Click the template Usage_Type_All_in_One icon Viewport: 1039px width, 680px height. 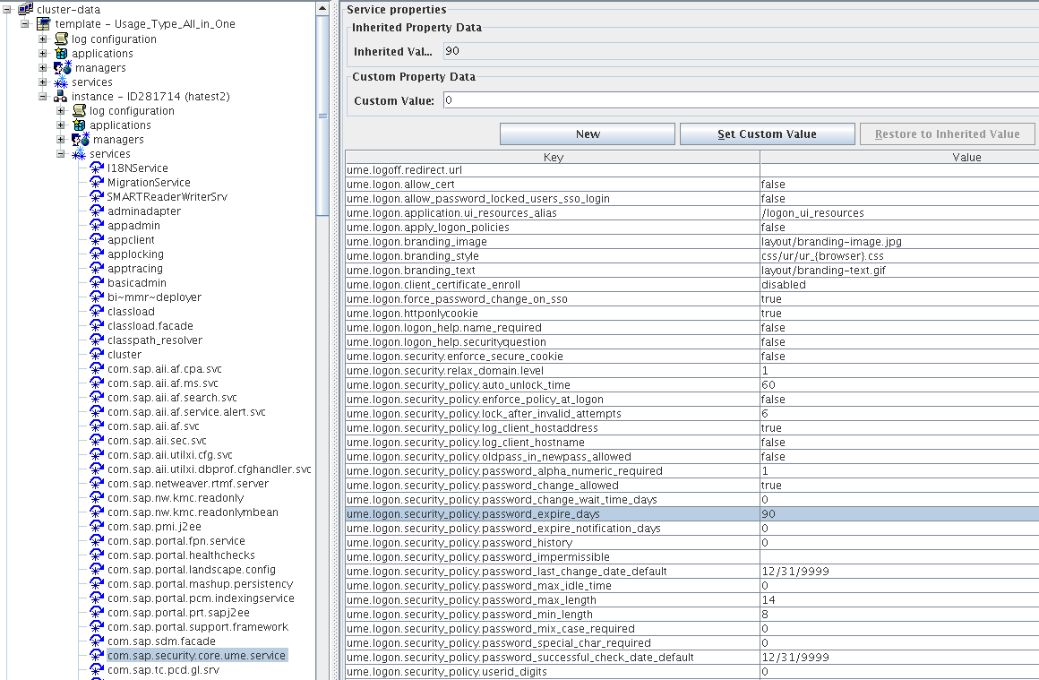(41, 24)
